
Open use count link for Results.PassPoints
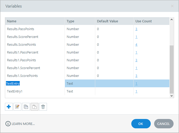(136, 29)
